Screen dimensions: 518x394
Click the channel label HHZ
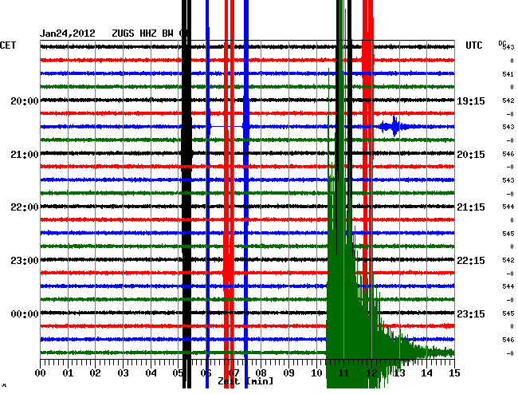(x=148, y=33)
